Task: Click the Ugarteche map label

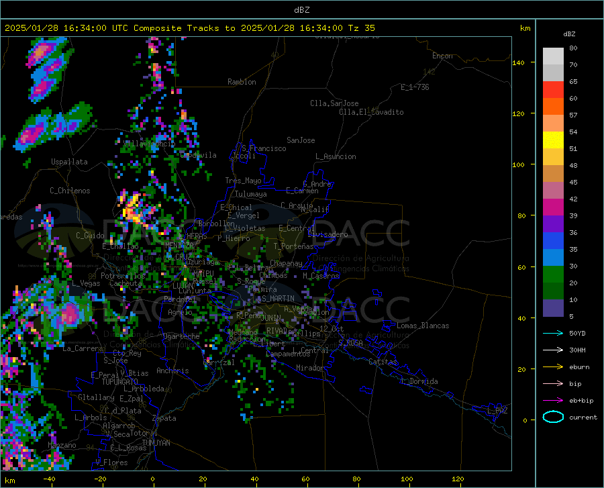Action: click(x=181, y=336)
